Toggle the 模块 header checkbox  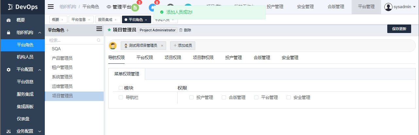[x=121, y=88]
